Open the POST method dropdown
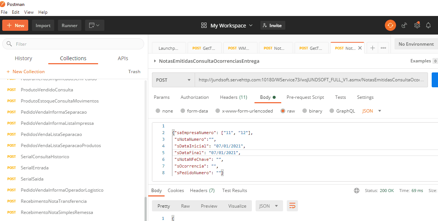The height and width of the screenshot is (221, 438). pos(173,80)
